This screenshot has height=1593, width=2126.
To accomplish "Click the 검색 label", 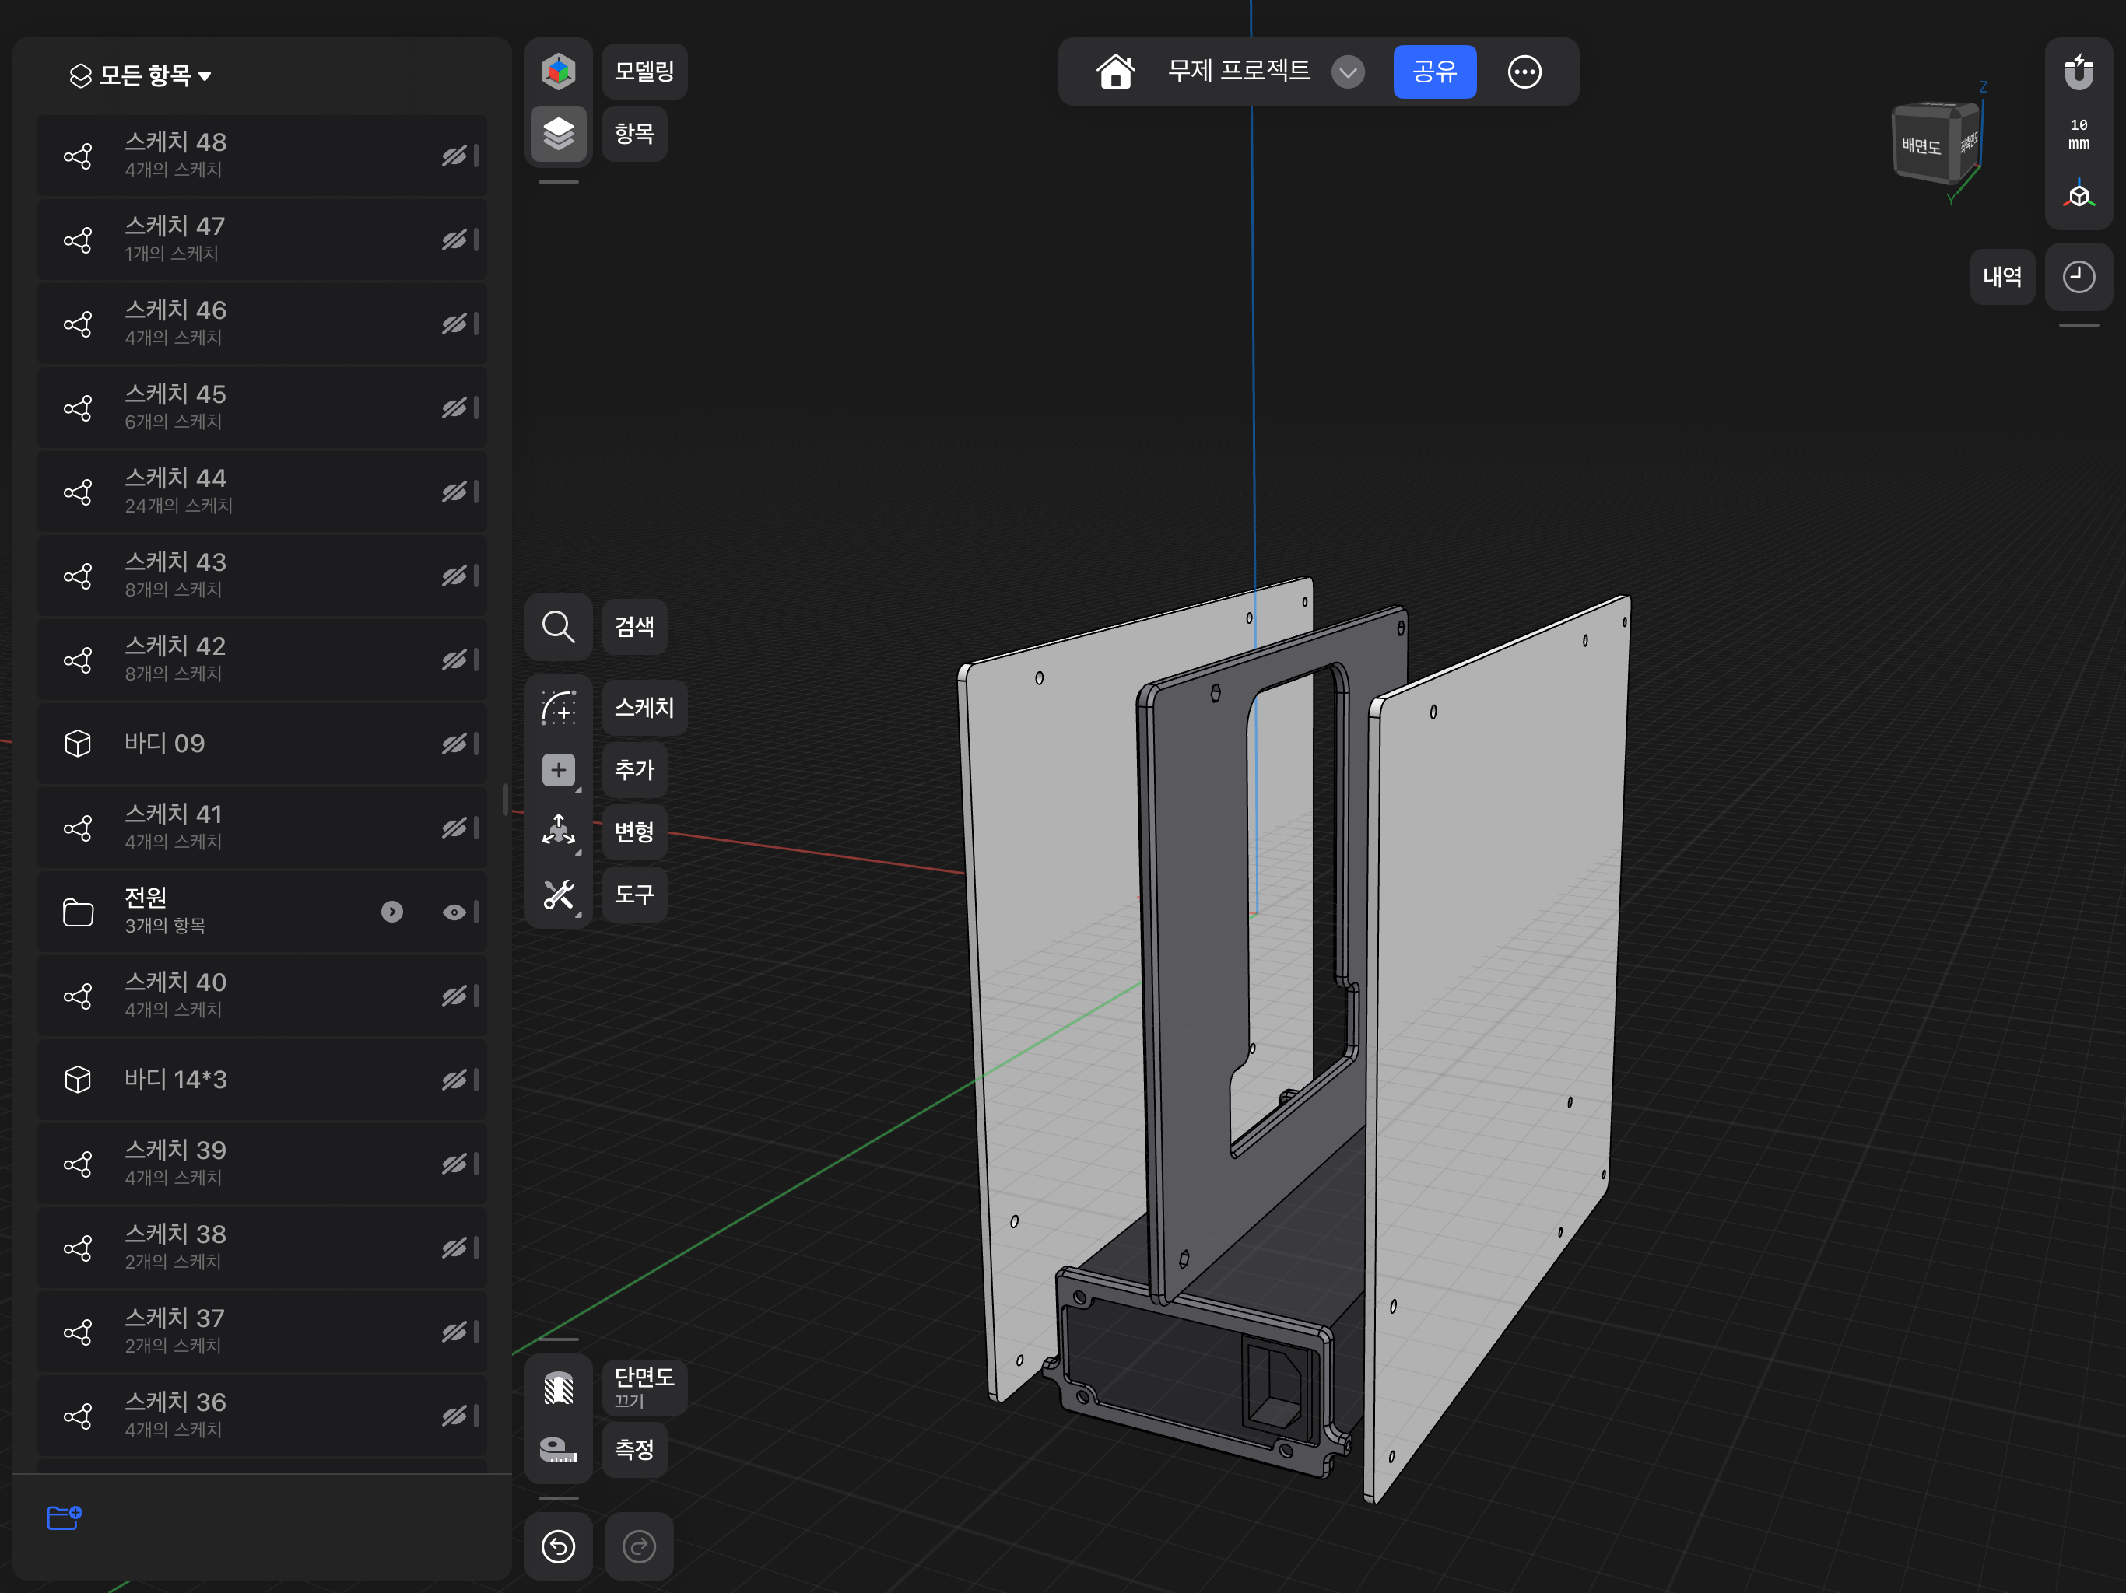I will tap(634, 626).
